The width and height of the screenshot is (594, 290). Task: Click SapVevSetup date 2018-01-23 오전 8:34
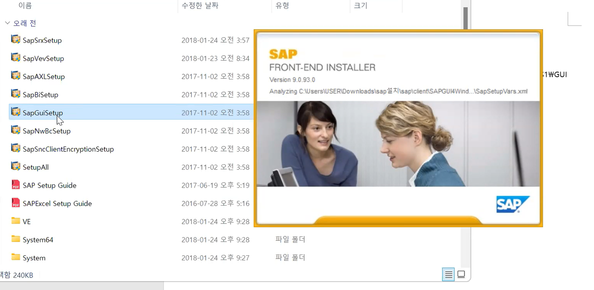click(215, 59)
